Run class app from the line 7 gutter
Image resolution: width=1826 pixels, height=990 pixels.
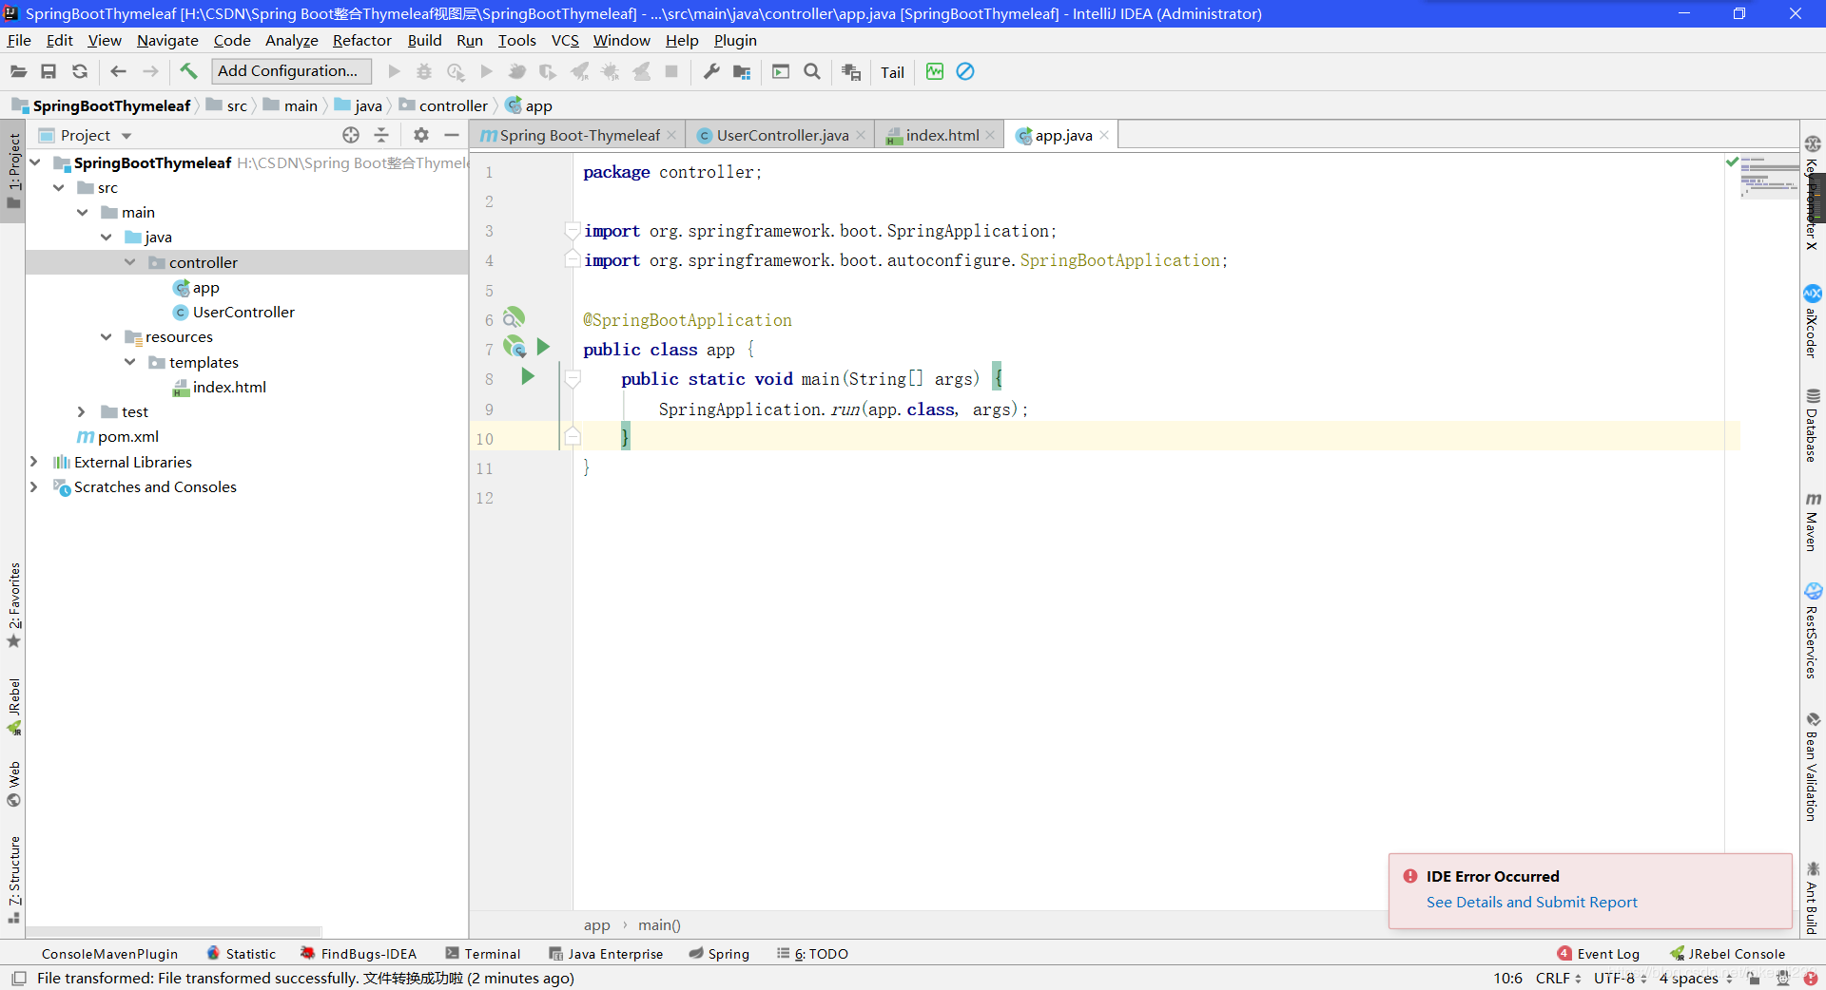tap(543, 347)
